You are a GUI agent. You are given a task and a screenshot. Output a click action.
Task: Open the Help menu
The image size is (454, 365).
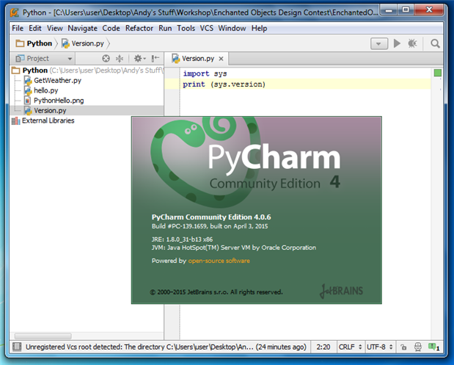point(259,28)
